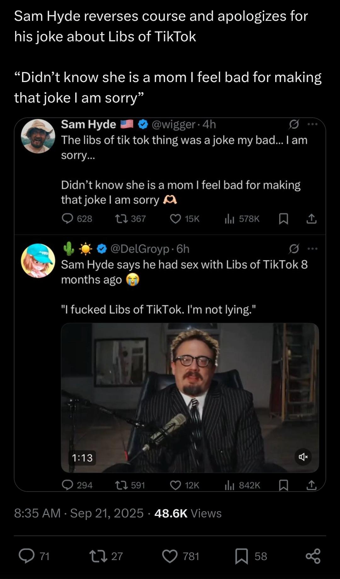
Task: Play the 1:13 video thumbnail
Action: click(x=190, y=398)
